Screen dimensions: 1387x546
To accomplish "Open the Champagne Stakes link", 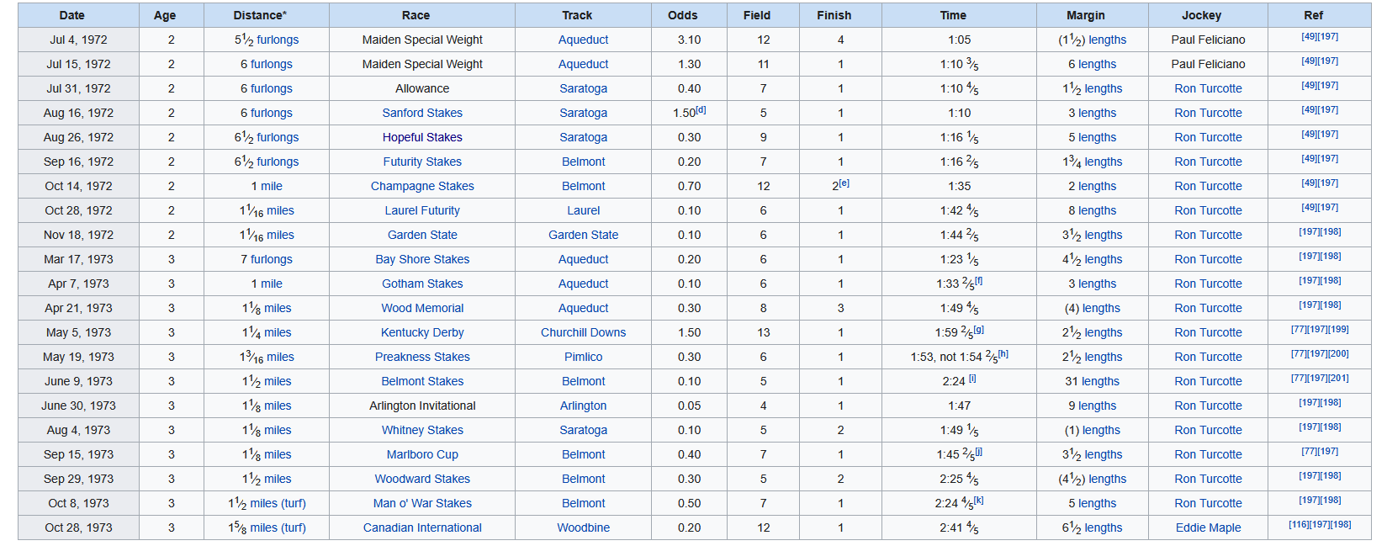I will click(x=422, y=186).
